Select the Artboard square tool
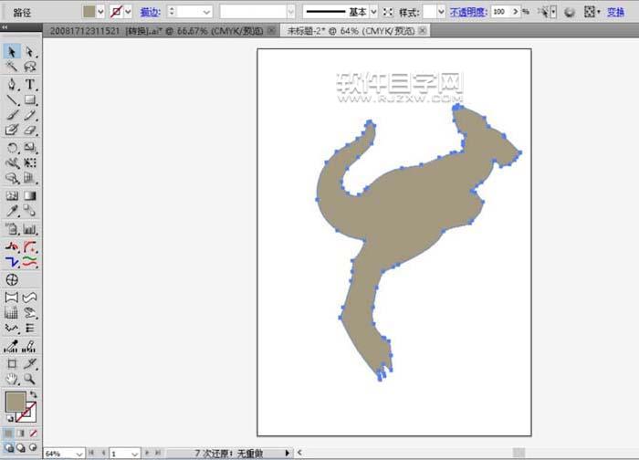The image size is (639, 460). click(x=11, y=363)
